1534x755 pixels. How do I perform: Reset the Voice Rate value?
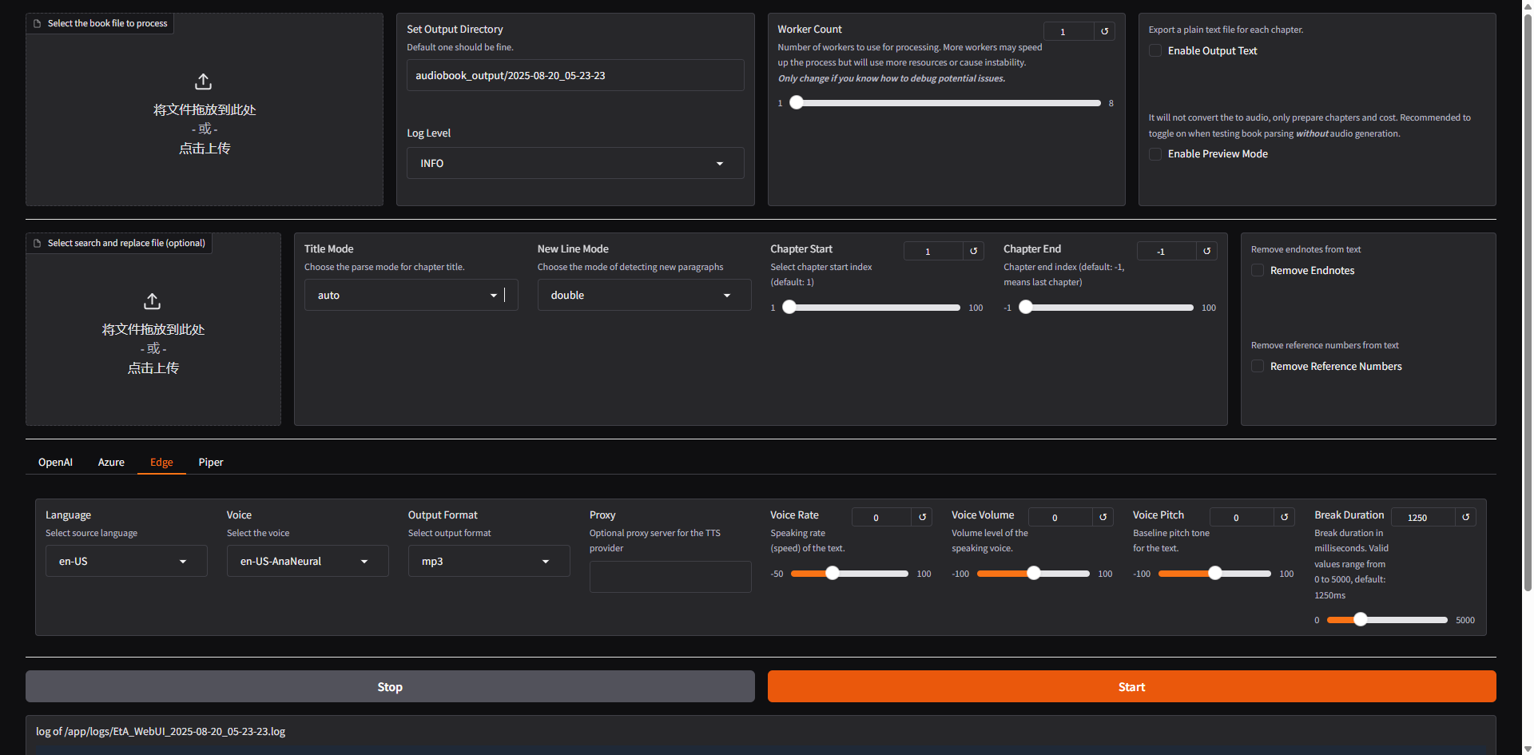click(922, 517)
